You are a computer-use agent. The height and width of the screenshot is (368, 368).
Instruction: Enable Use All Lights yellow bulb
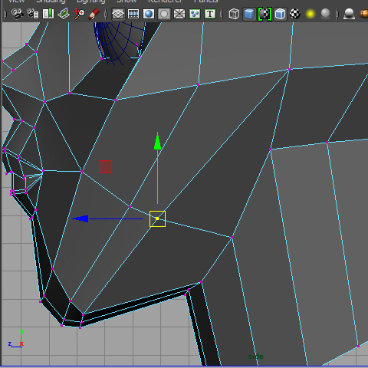tap(310, 14)
